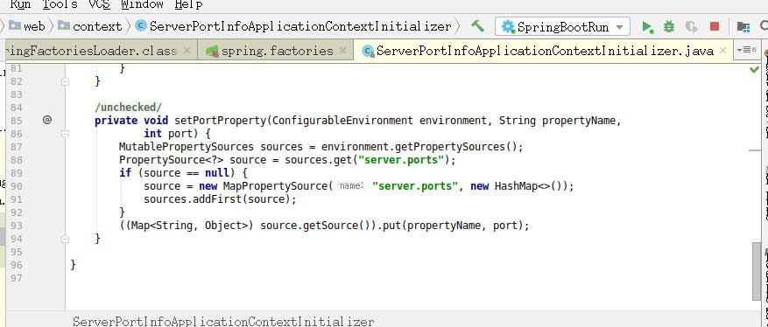Click the run with coverage icon
768x327 pixels.
691,26
